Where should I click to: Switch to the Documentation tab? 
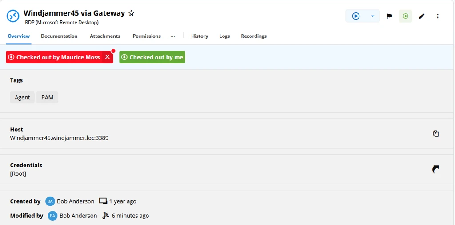click(59, 36)
